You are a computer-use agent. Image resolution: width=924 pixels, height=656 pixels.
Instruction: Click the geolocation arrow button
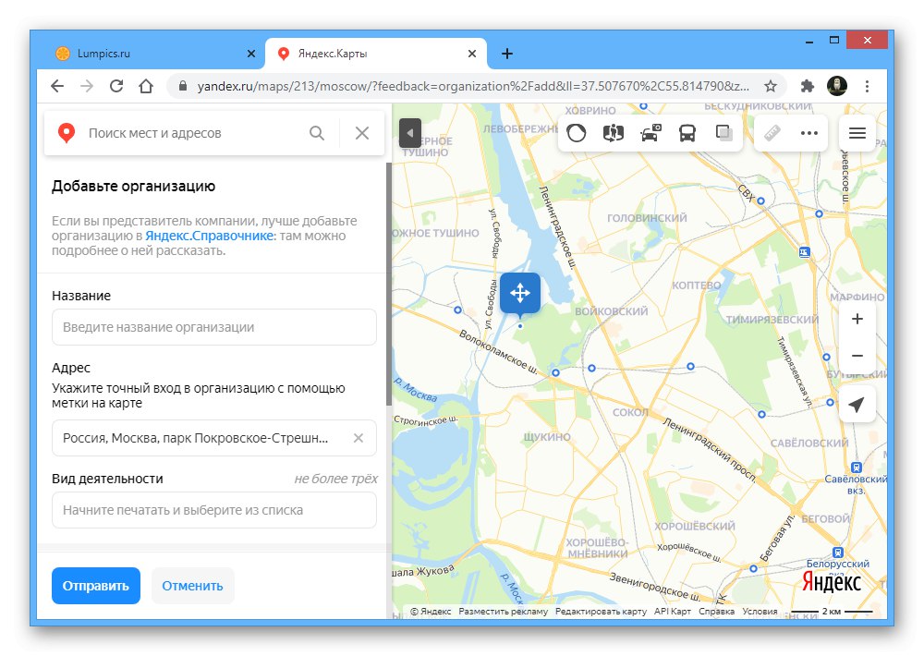coord(857,404)
